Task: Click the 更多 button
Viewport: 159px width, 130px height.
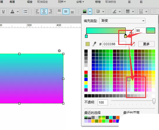Action: point(146,44)
